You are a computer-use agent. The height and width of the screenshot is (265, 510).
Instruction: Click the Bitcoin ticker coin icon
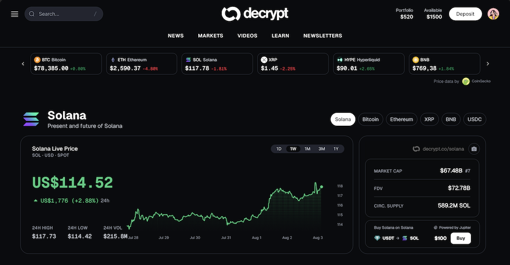click(x=37, y=60)
